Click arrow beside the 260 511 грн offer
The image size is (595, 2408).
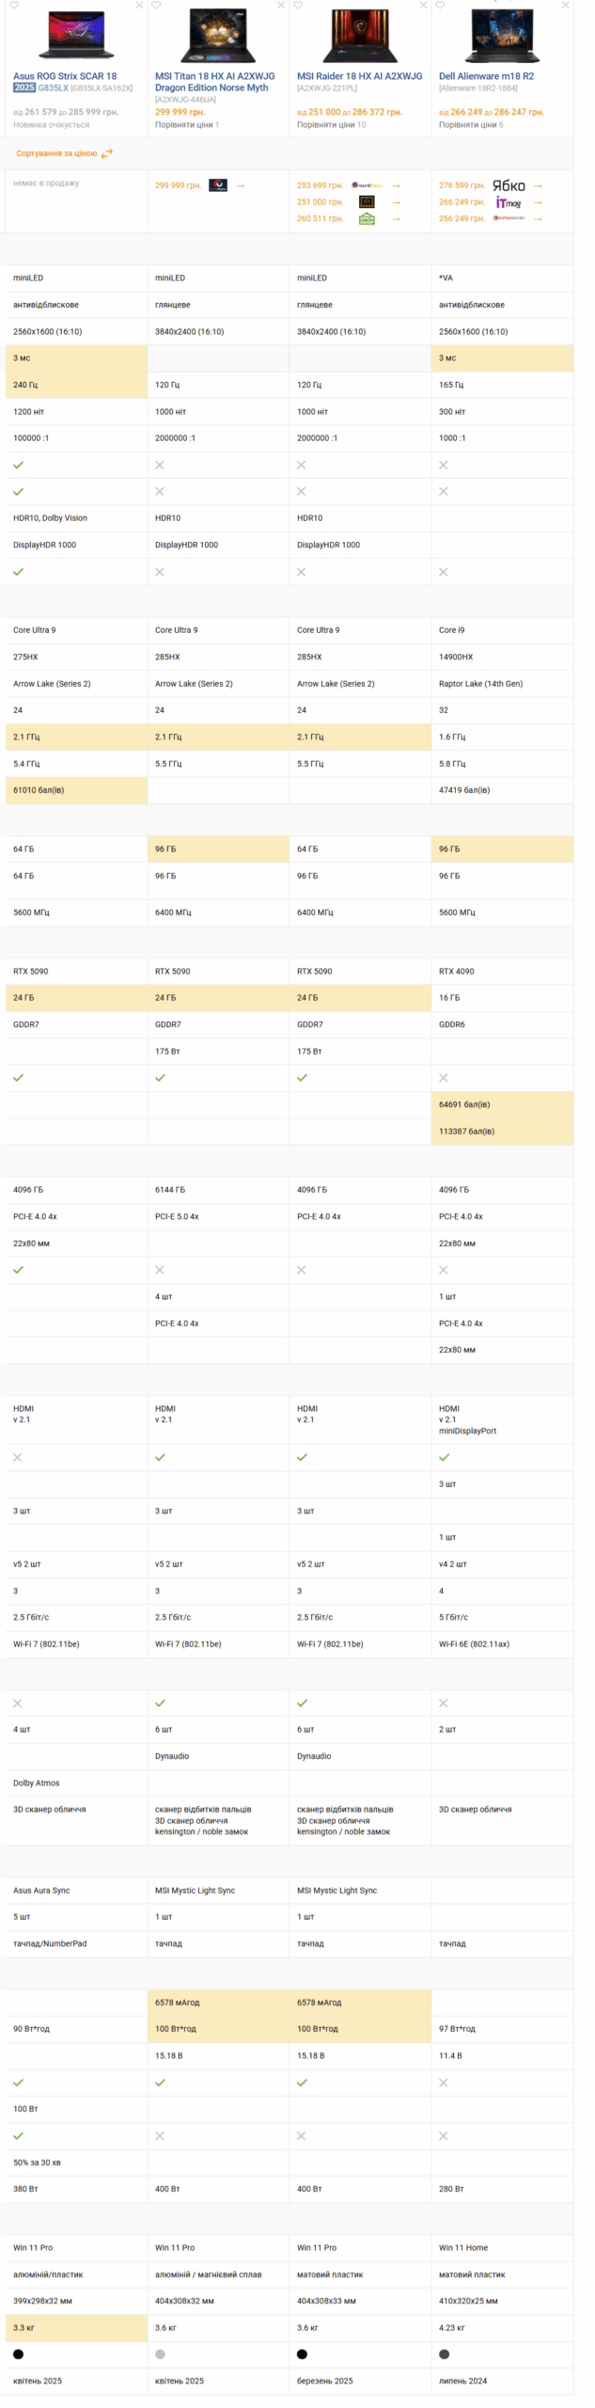(396, 219)
